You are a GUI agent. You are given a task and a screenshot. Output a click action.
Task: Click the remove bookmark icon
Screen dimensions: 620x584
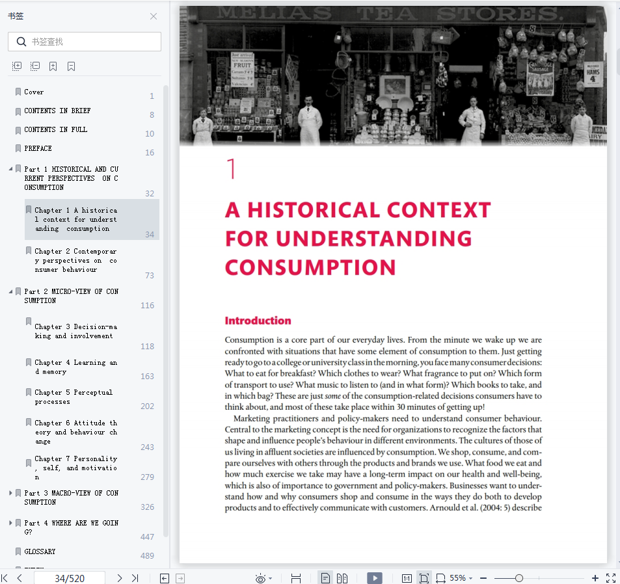[x=71, y=66]
